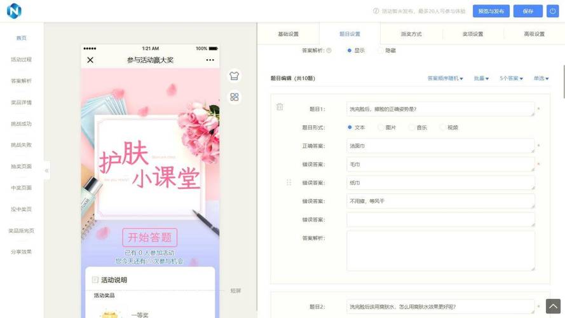
Task: Close the phone preview with X icon
Action: [x=90, y=60]
